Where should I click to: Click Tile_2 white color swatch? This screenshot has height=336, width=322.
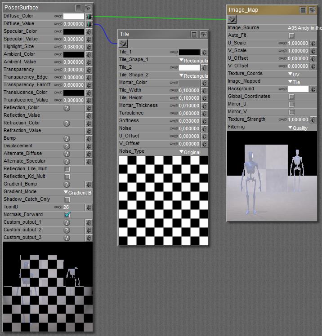coord(189,67)
